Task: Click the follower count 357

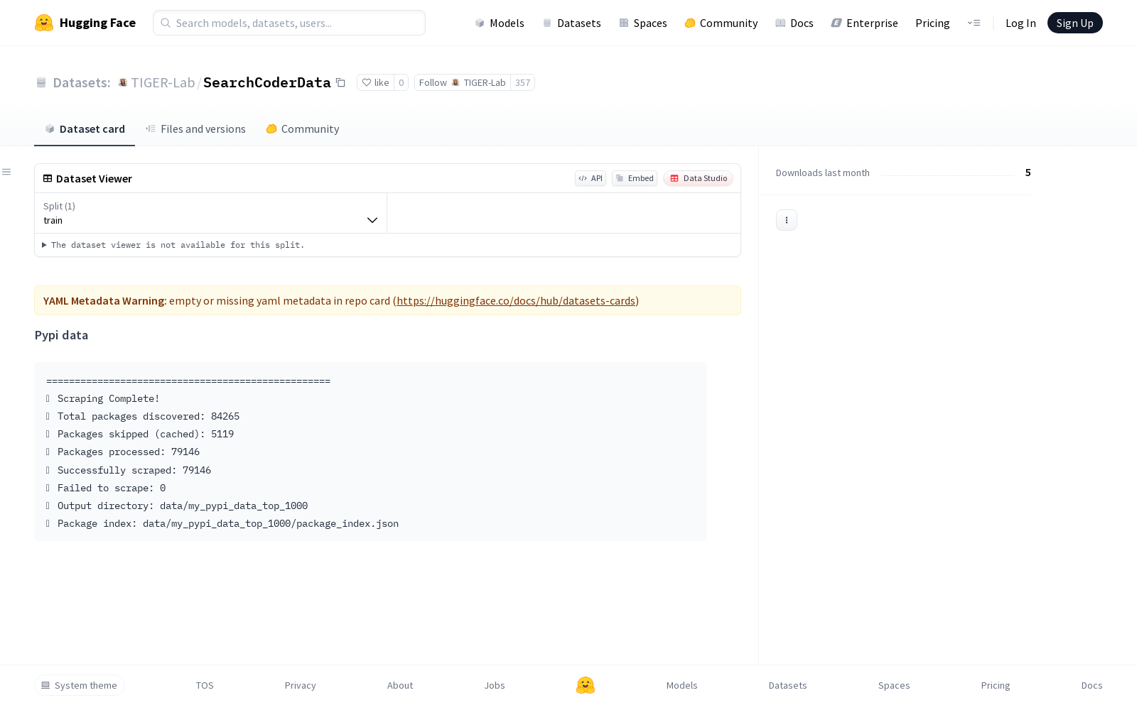Action: pyautogui.click(x=523, y=82)
